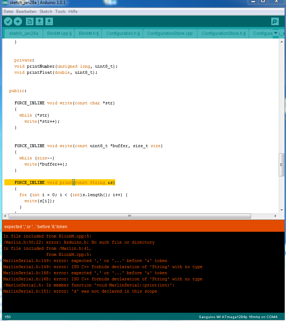286x321 pixels.
Task: Open the Datei menu
Action: click(8, 12)
